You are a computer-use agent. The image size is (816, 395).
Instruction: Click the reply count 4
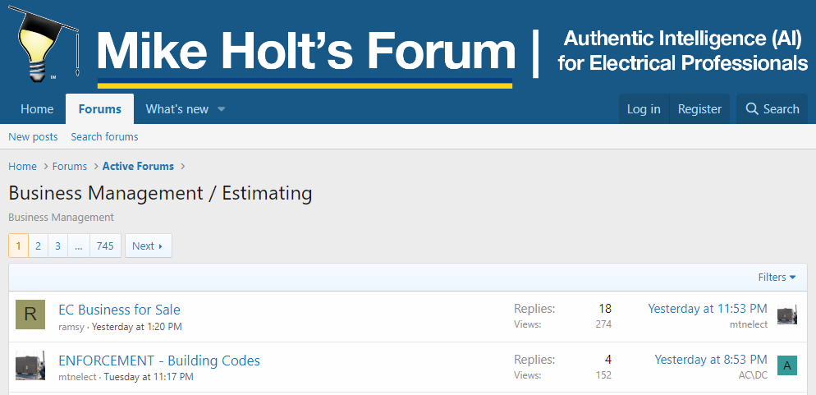[x=608, y=359]
